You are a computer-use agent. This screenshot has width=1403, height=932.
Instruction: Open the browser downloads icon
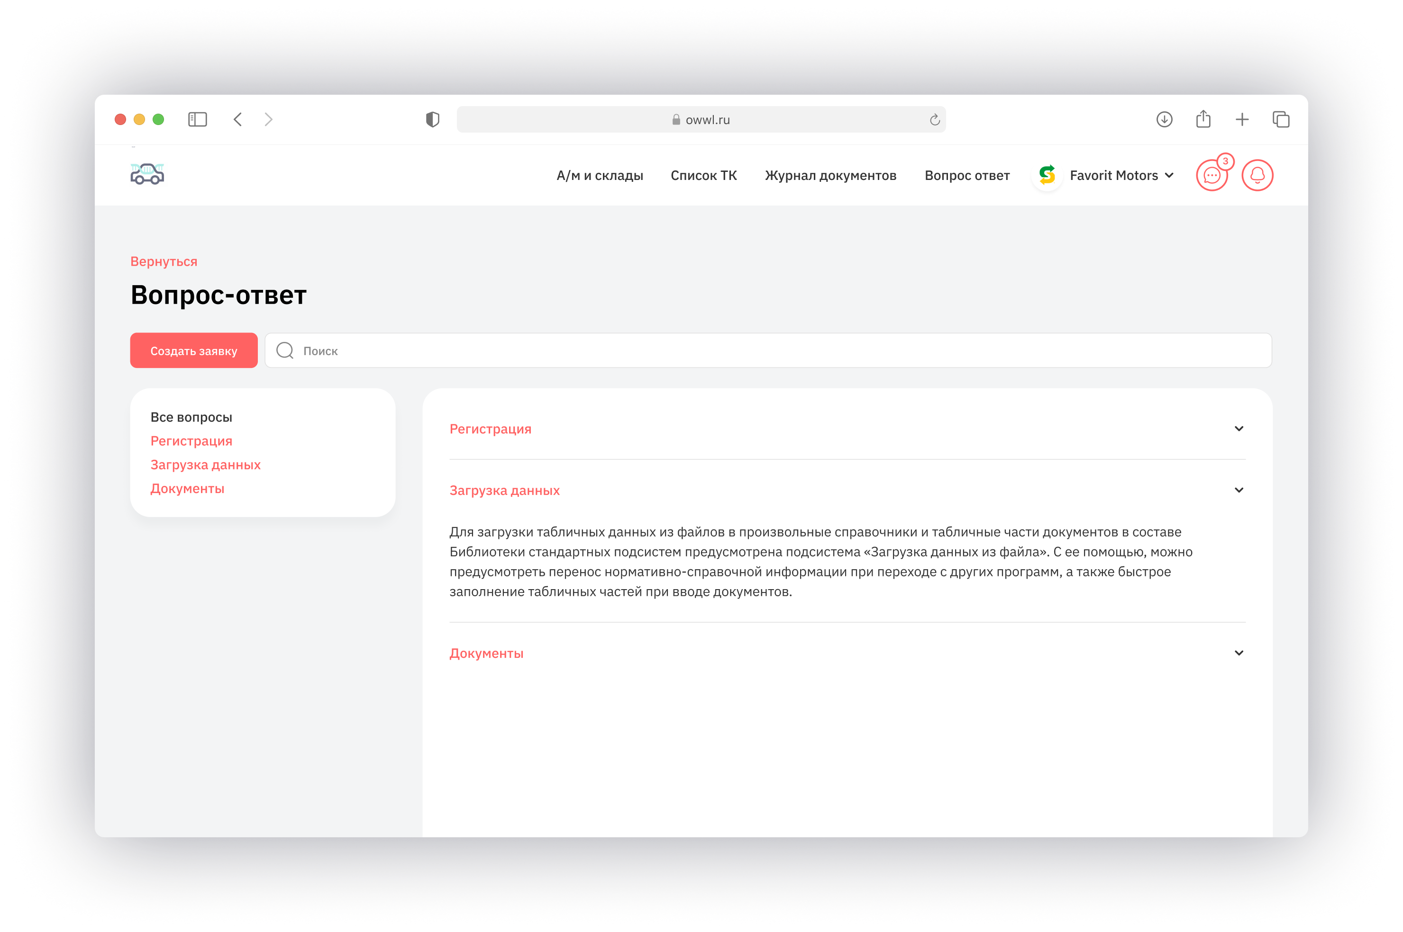[x=1164, y=119]
